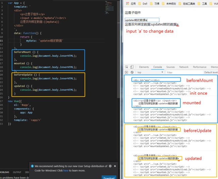This screenshot has width=218, height=179.
Task: Click the 'new Vue({' line in the editor
Action: (x=15, y=101)
